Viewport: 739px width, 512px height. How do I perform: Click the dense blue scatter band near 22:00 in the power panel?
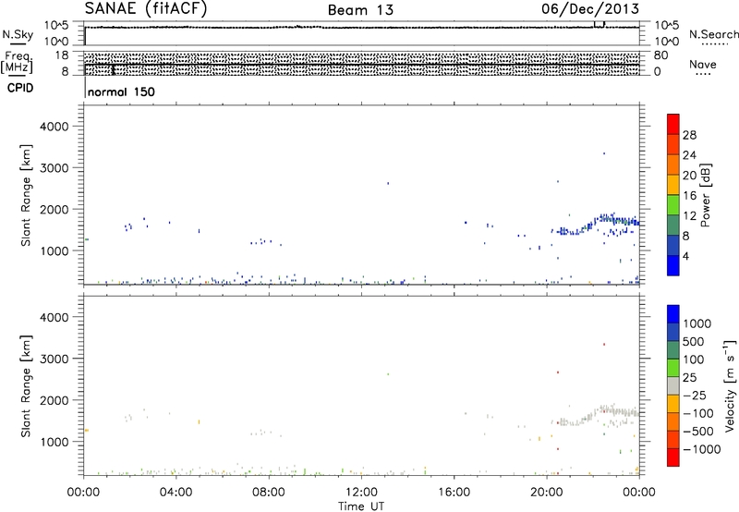596,225
